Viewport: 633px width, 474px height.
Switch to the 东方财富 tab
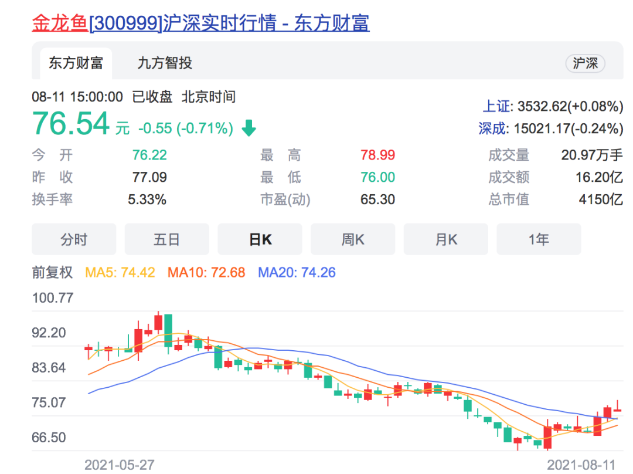tap(76, 63)
